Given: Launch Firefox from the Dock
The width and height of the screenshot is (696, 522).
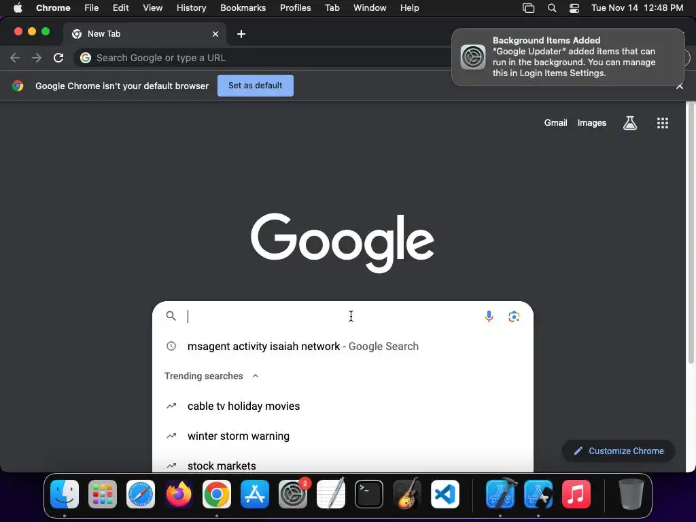Looking at the screenshot, I should pos(179,494).
